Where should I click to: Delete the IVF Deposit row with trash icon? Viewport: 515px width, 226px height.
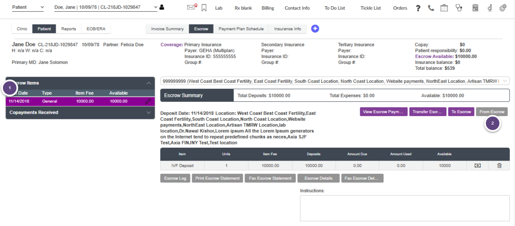[x=499, y=166]
